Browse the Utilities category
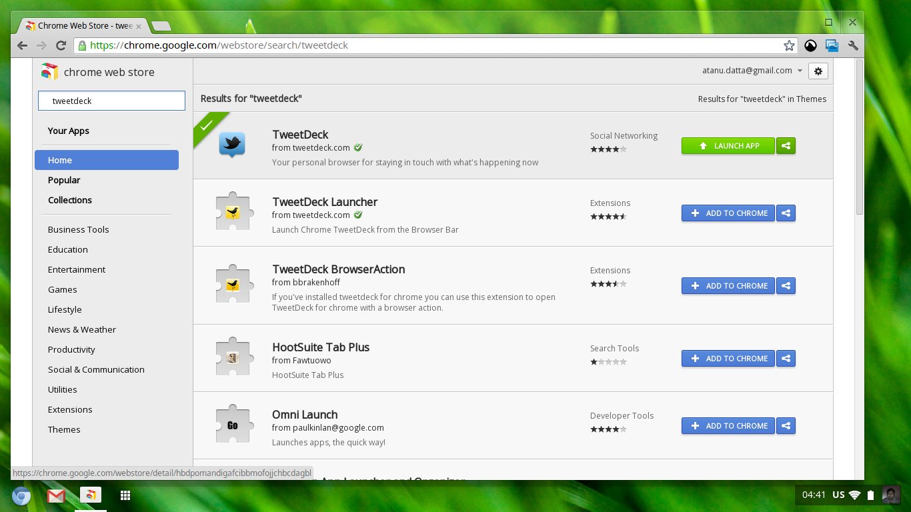Image resolution: width=911 pixels, height=512 pixels. tap(63, 389)
